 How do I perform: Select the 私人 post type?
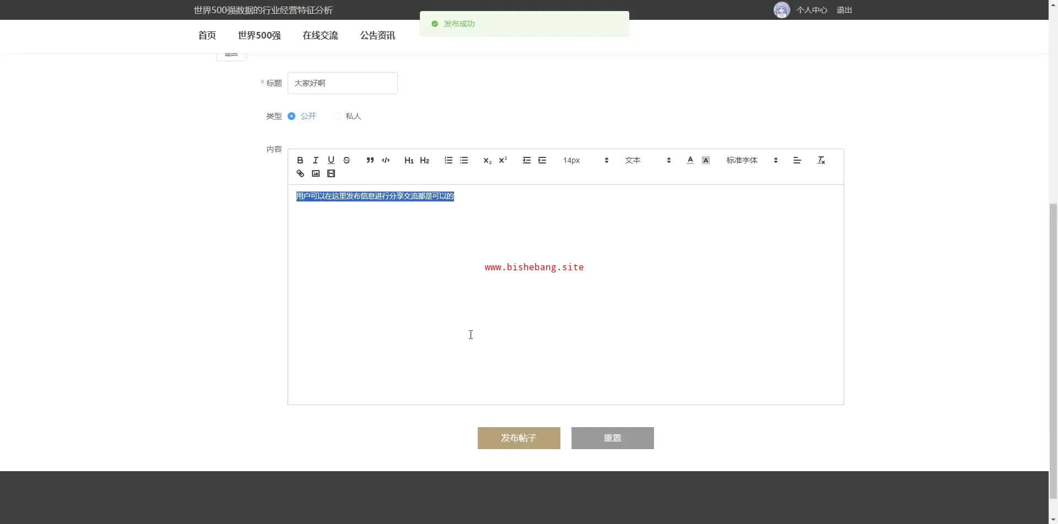coord(337,116)
